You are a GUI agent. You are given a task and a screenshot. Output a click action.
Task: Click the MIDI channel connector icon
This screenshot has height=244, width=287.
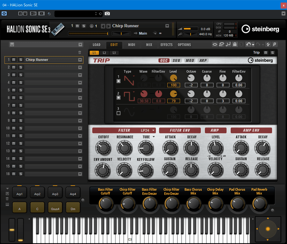(x=92, y=26)
